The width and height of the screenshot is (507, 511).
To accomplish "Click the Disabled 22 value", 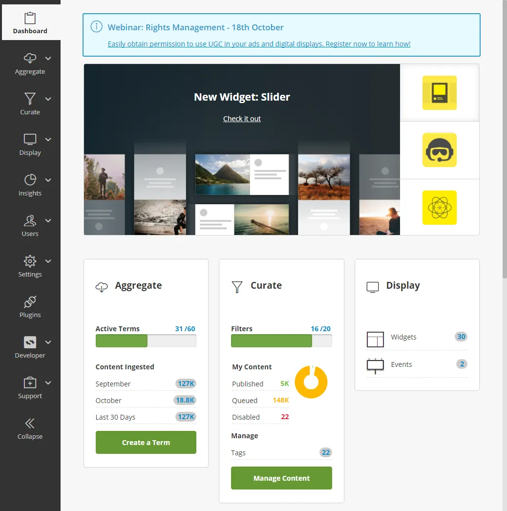I will [x=285, y=417].
